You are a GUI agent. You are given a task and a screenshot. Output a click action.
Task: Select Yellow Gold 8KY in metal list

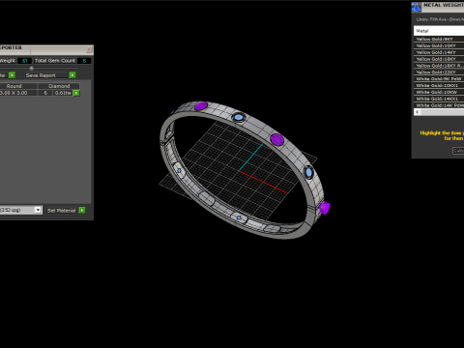[439, 39]
